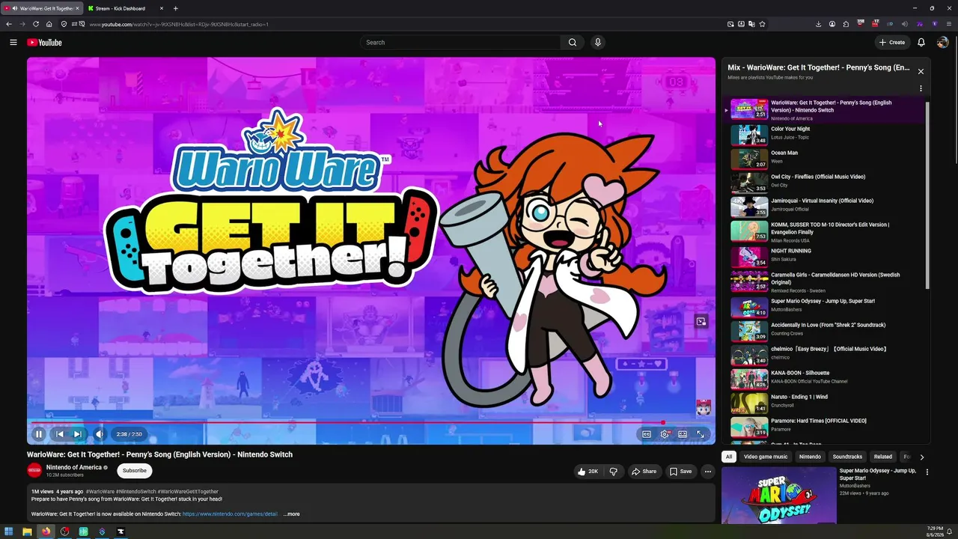The image size is (958, 539).
Task: Switch the player to theater mode
Action: (683, 434)
